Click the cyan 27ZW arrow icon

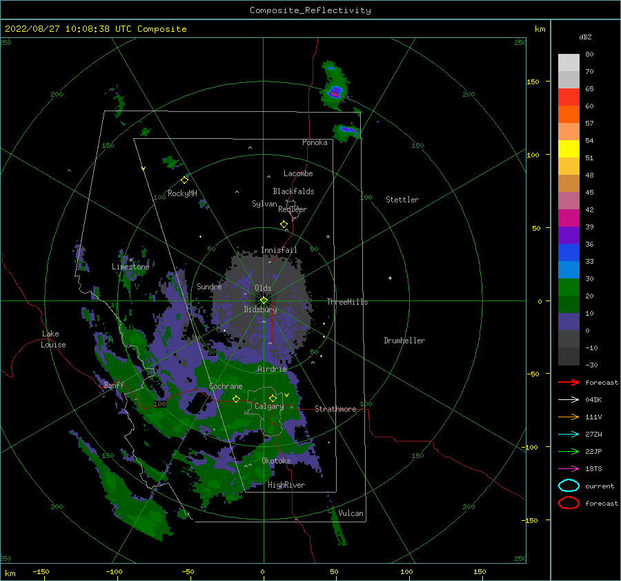[x=569, y=435]
